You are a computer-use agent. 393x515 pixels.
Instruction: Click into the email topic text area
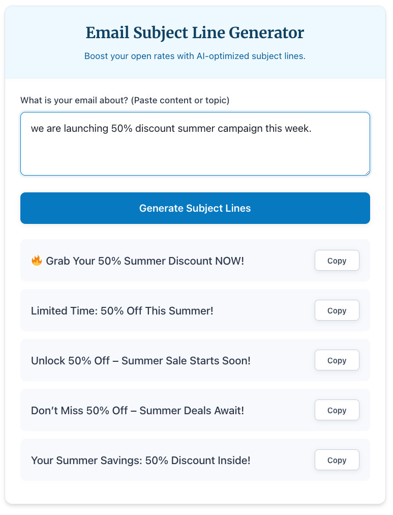195,144
